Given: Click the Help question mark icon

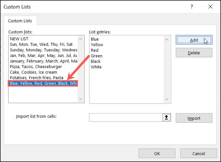Looking at the screenshot, I should click(192, 7).
